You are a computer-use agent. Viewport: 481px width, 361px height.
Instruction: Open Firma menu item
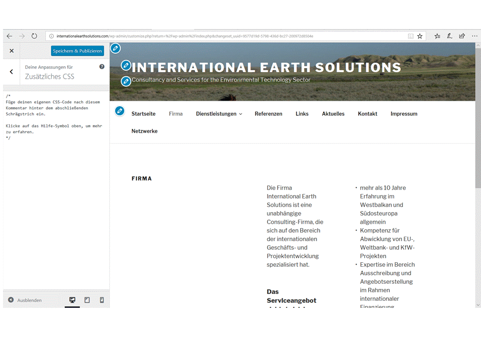176,114
